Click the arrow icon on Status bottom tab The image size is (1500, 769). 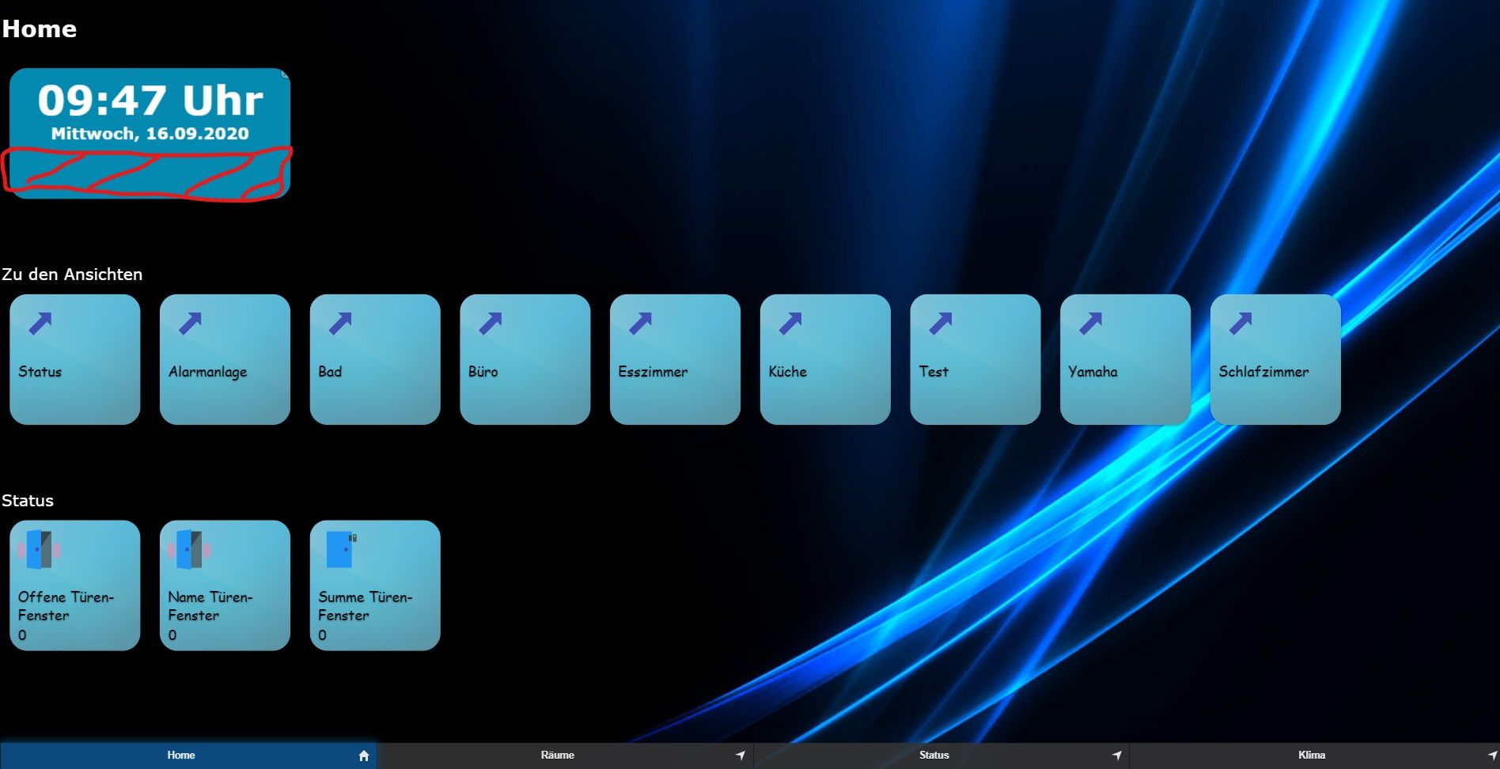click(x=1116, y=756)
